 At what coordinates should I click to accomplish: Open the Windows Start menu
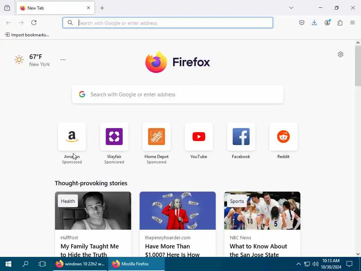(x=8, y=264)
